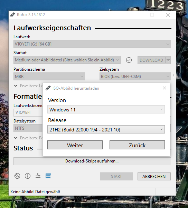188x208 pixels.
Task: Click the DOWNLOAD button
Action: coord(151,60)
